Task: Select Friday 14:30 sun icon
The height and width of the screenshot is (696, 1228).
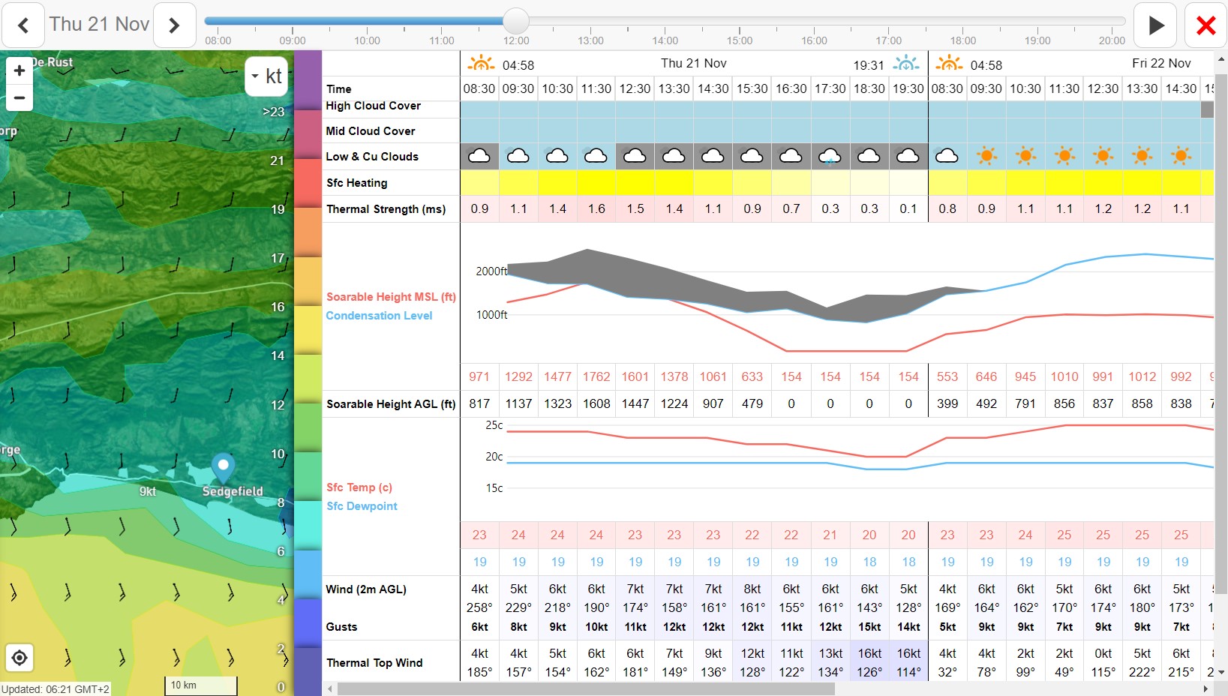Action: pyautogui.click(x=1181, y=156)
